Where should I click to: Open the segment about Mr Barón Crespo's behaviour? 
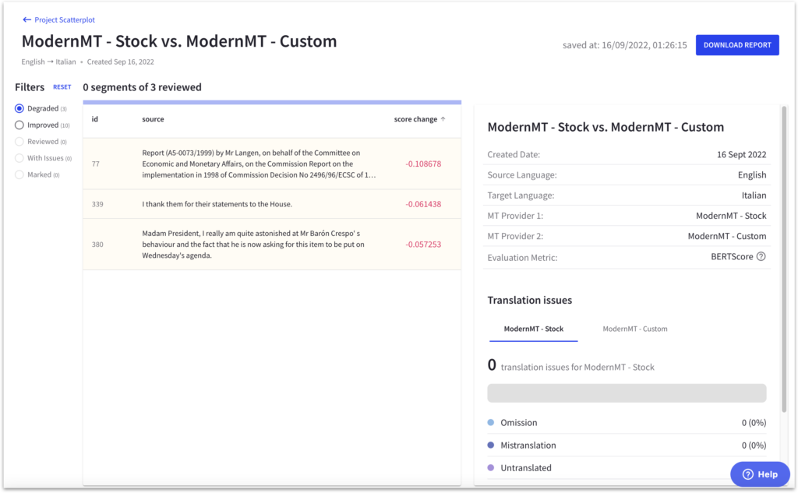point(272,245)
